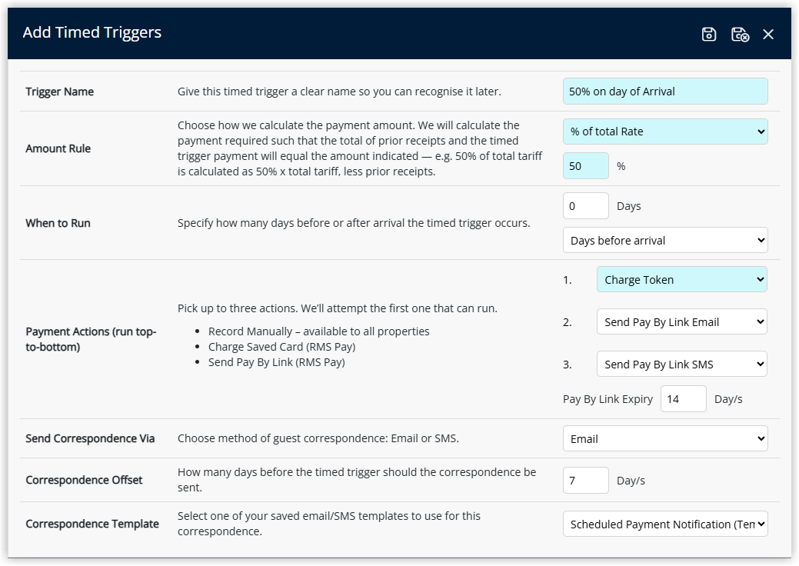Screen dimensions: 799x566
Task: Click 'Select one of your saved email/SMS' text
Action: tap(328, 523)
